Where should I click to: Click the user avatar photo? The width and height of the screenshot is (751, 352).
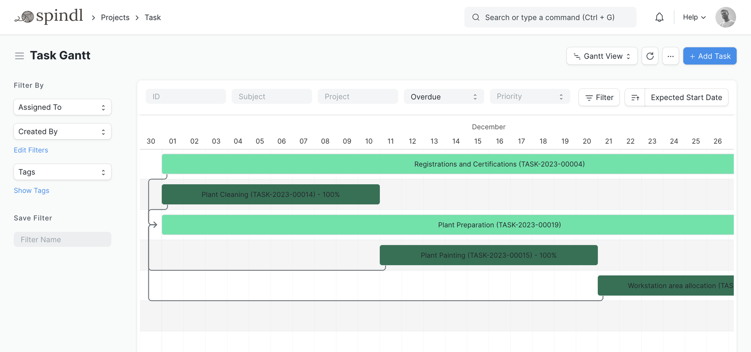pyautogui.click(x=726, y=17)
